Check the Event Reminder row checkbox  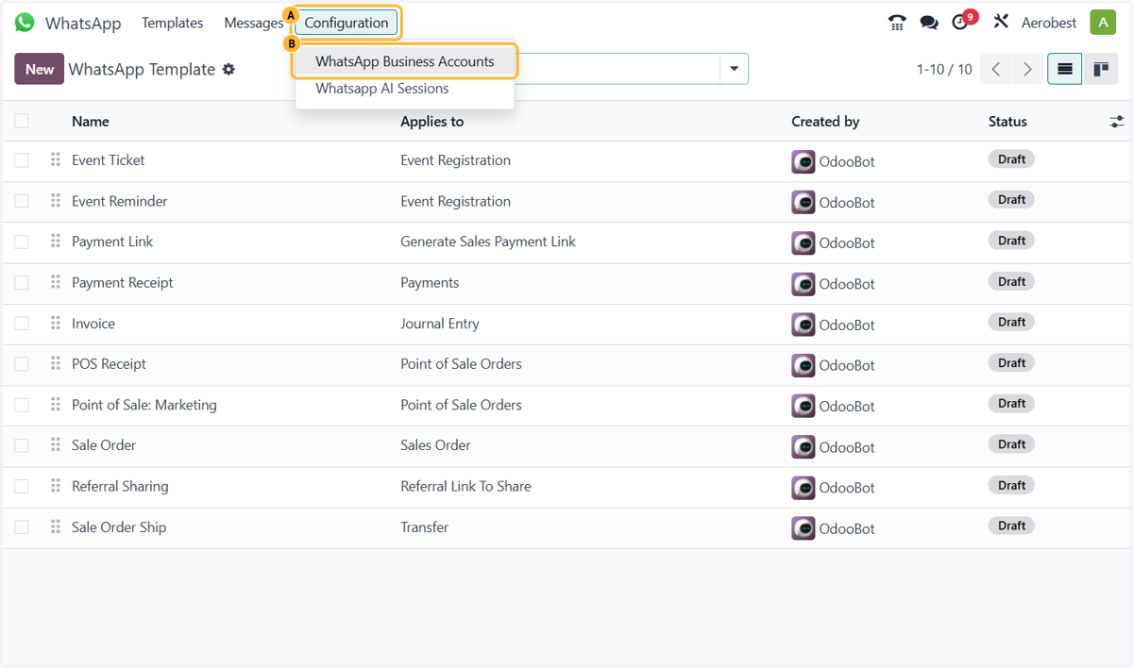coord(22,201)
